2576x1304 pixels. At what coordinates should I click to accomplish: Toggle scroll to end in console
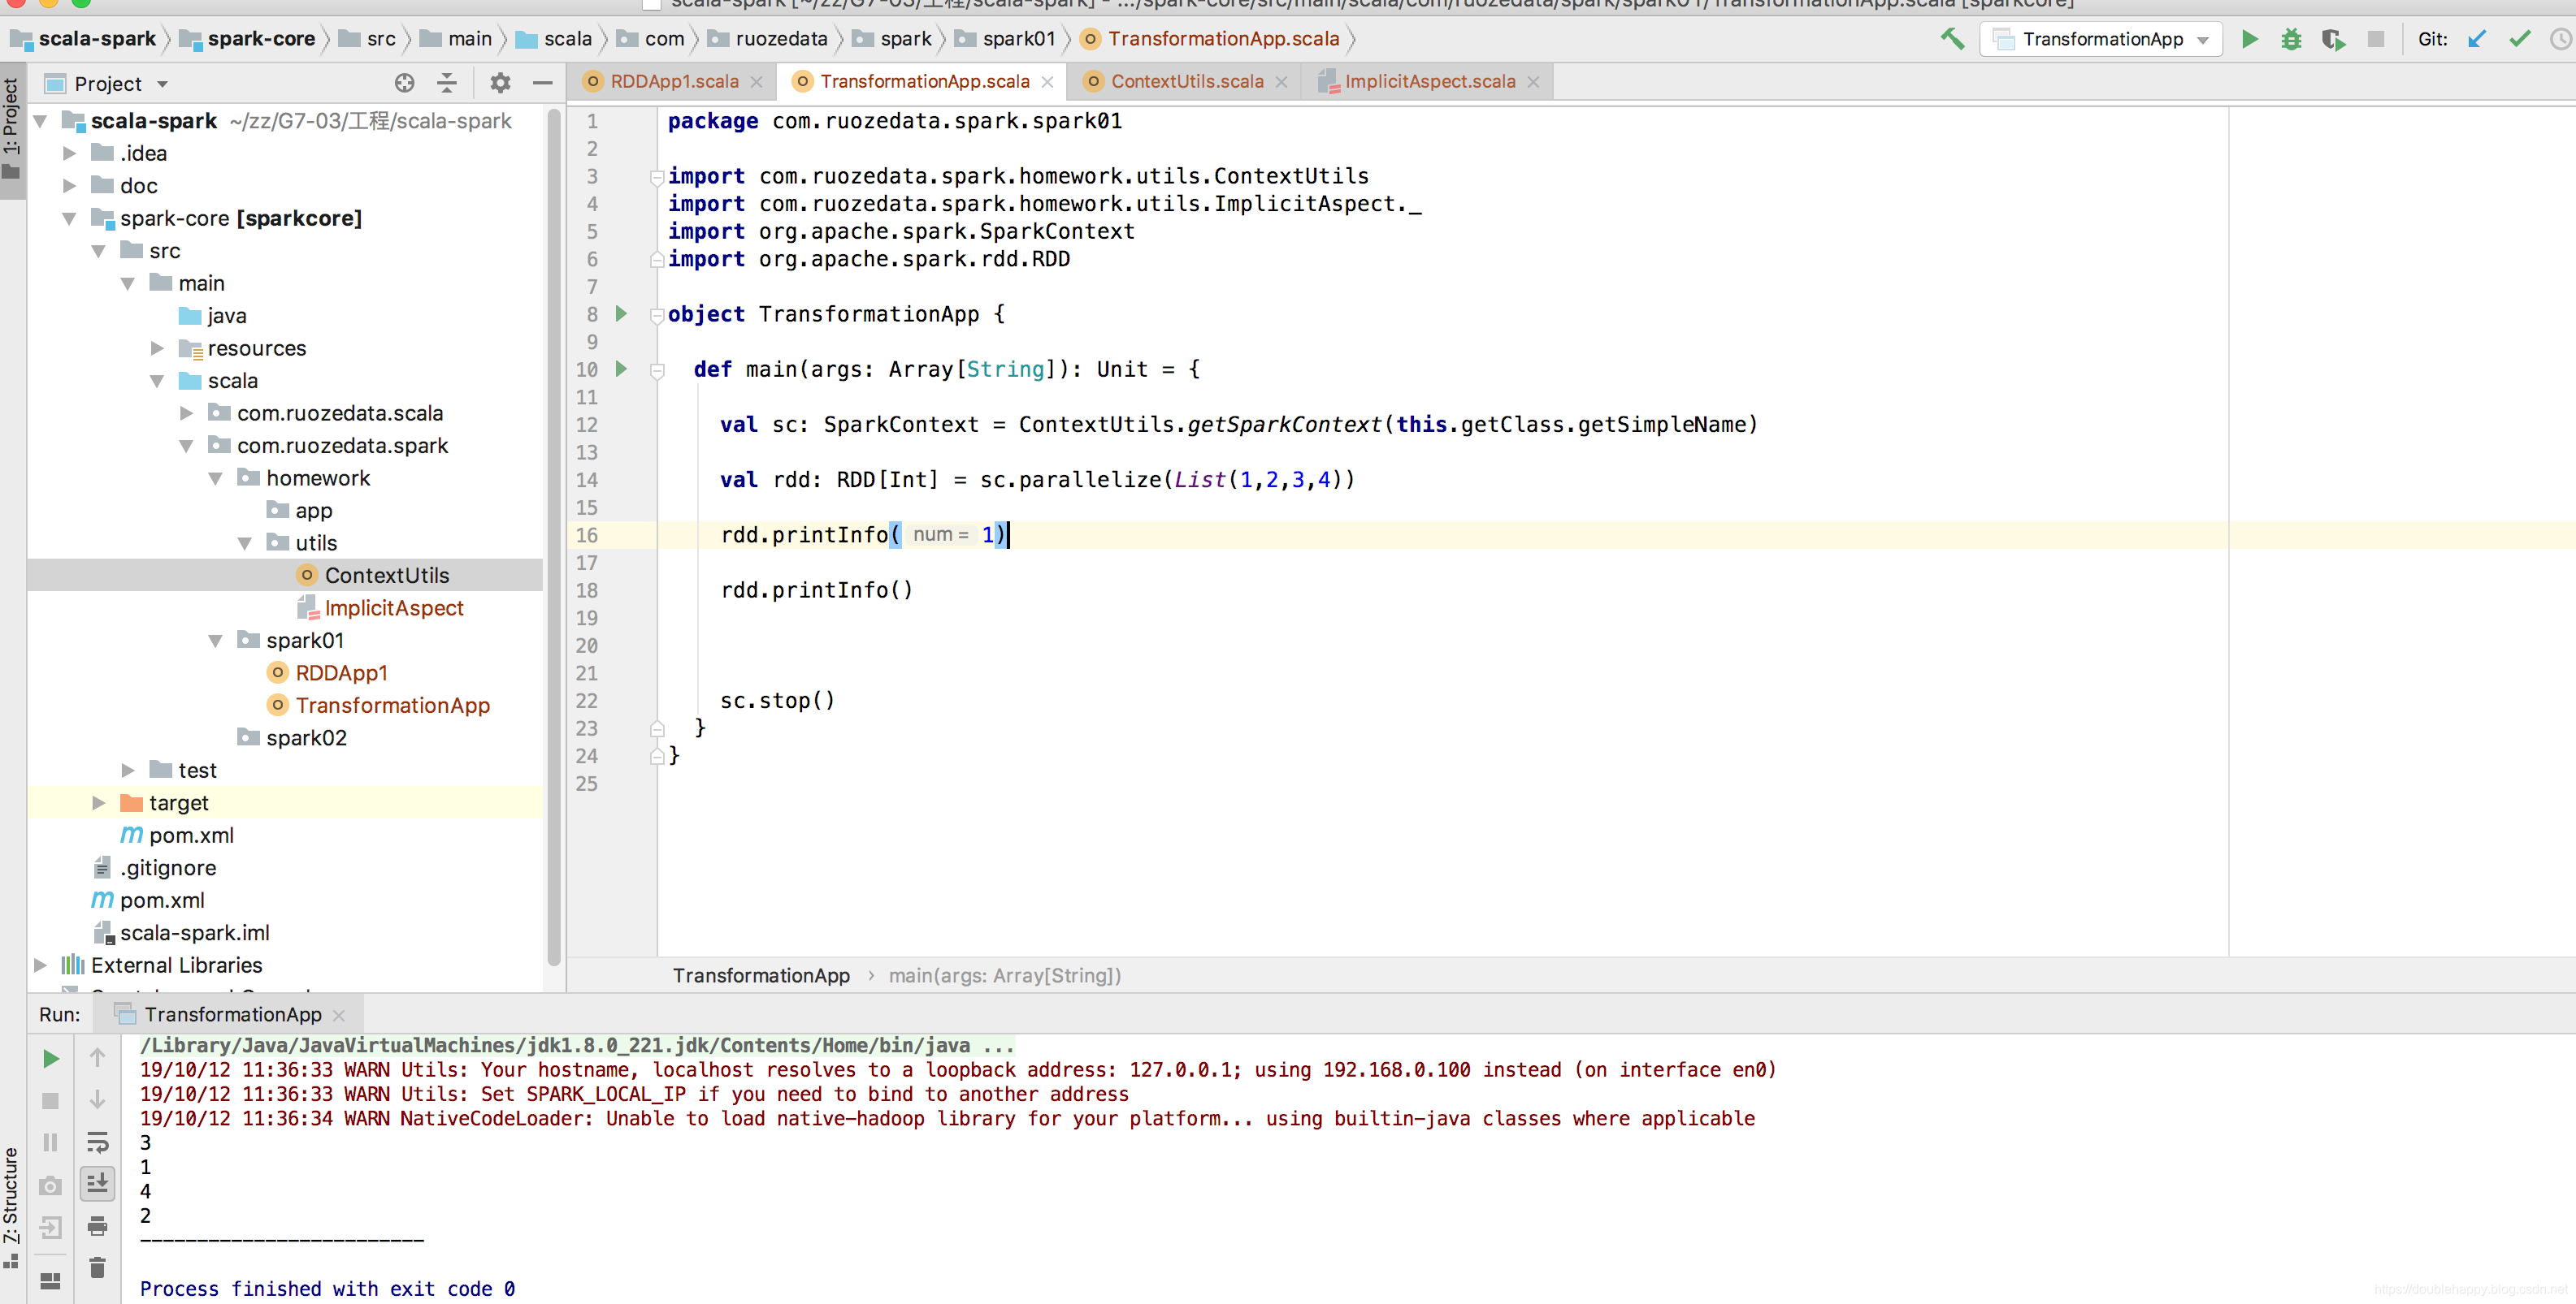(x=97, y=1184)
